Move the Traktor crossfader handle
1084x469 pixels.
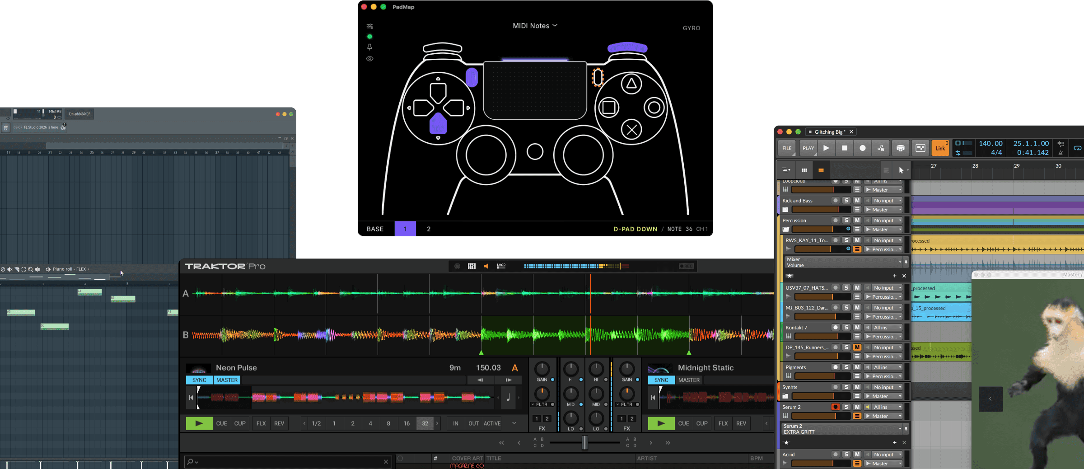584,443
